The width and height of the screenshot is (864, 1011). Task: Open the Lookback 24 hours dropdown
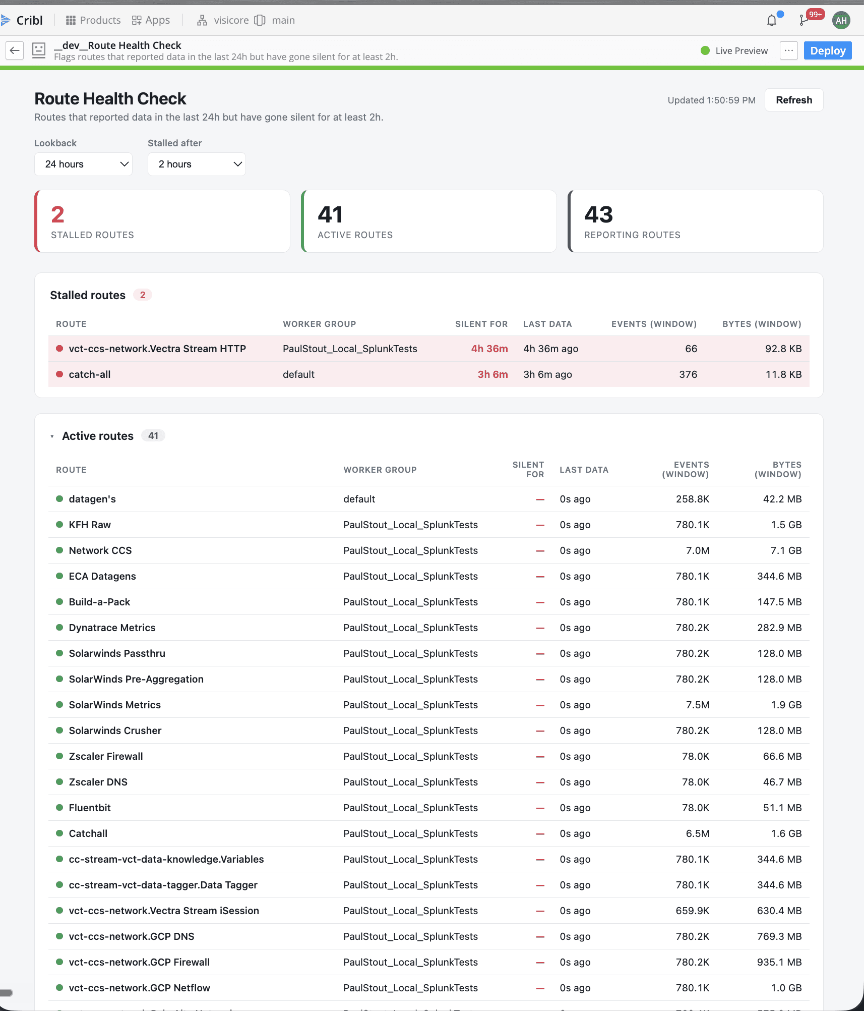coord(83,164)
